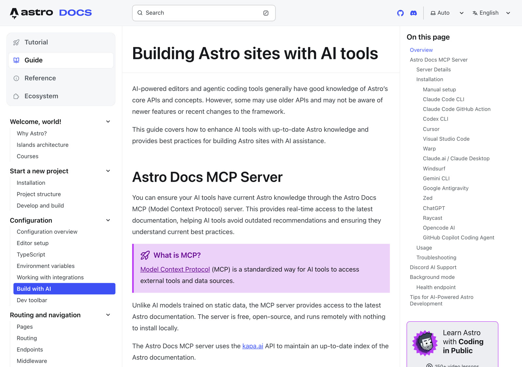
Task: Collapse the Routing and navigation section
Action: pos(108,315)
